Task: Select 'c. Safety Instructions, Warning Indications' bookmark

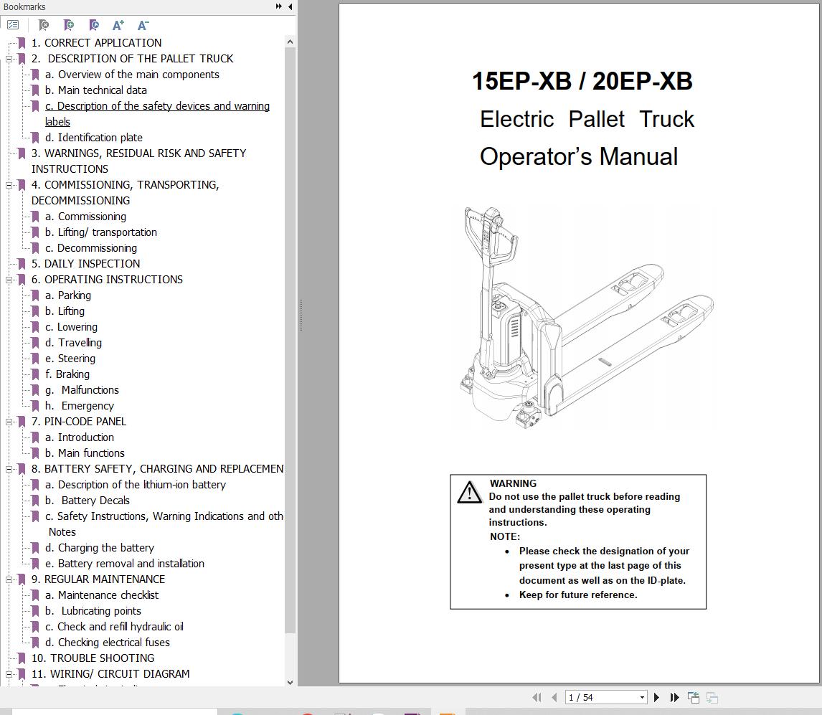Action: point(164,524)
